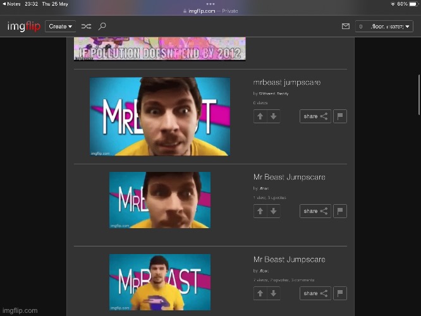Open the search magnifier
This screenshot has width=421, height=316.
pyautogui.click(x=102, y=27)
